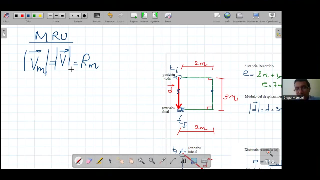Pick the black pen color
Screen dimensions: 320x180
[x=16, y=16]
